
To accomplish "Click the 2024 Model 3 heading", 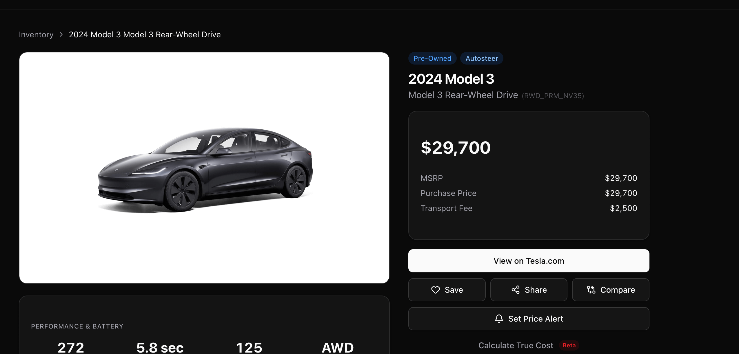I will (451, 79).
